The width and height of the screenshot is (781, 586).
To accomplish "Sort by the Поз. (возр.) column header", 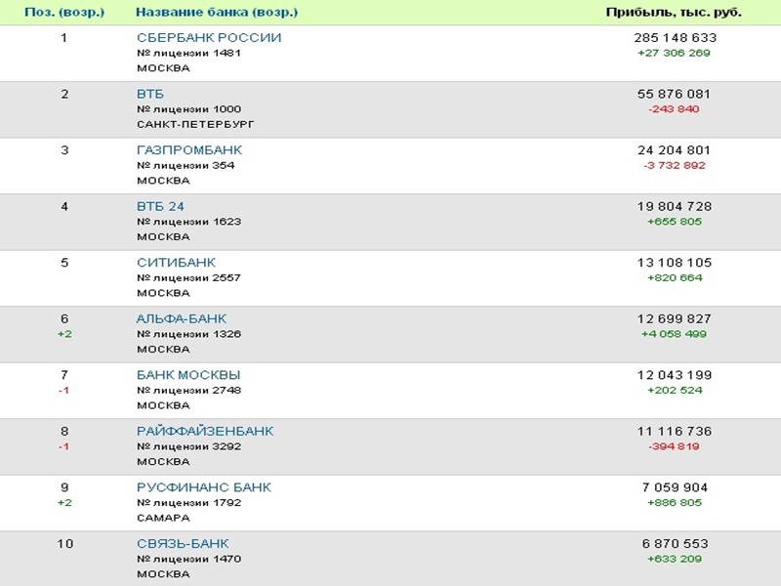I will 65,13.
